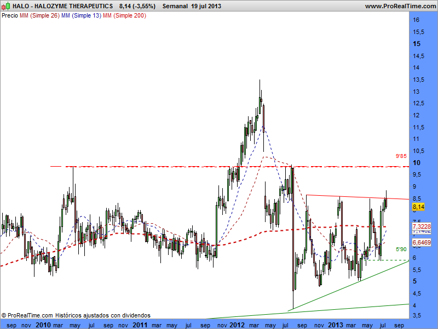The image size is (438, 329).
Task: Click the 8,14 (-3,55%) quote in header
Action: [x=137, y=6]
